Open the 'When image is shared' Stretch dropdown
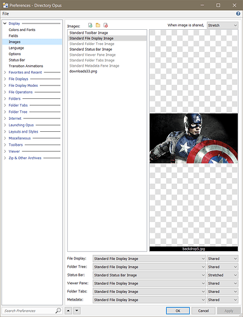Screen dimensions: 243x317 [222, 25]
